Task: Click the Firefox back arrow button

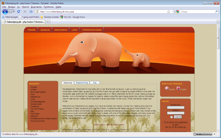Action: pos(5,11)
